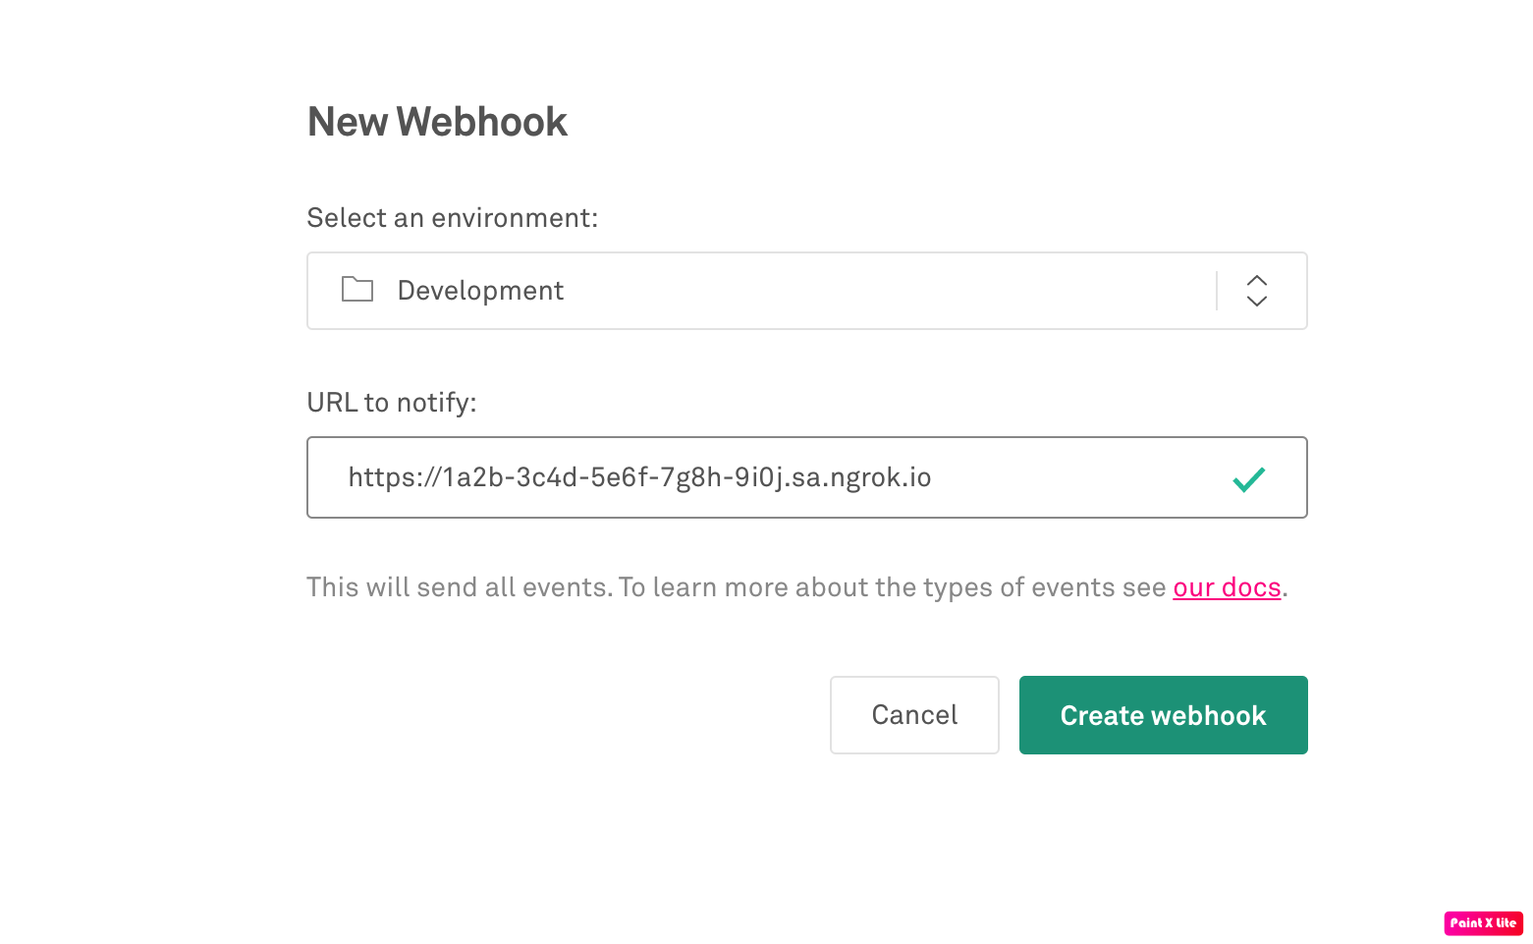Click the validation check icon to re-verify URL
Screen dimensions: 1533x944
coord(1248,477)
